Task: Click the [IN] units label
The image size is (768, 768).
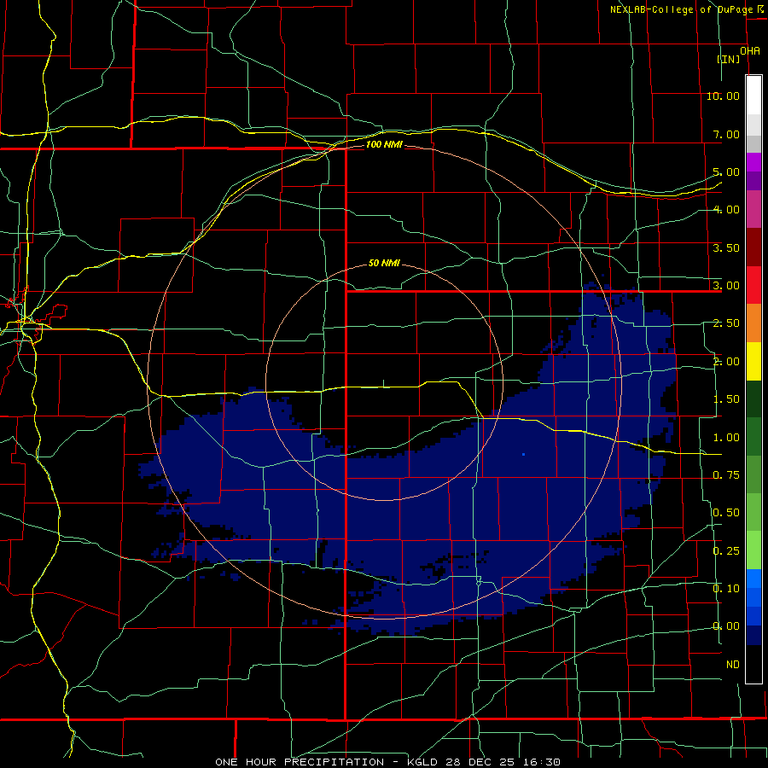Action: tap(729, 59)
